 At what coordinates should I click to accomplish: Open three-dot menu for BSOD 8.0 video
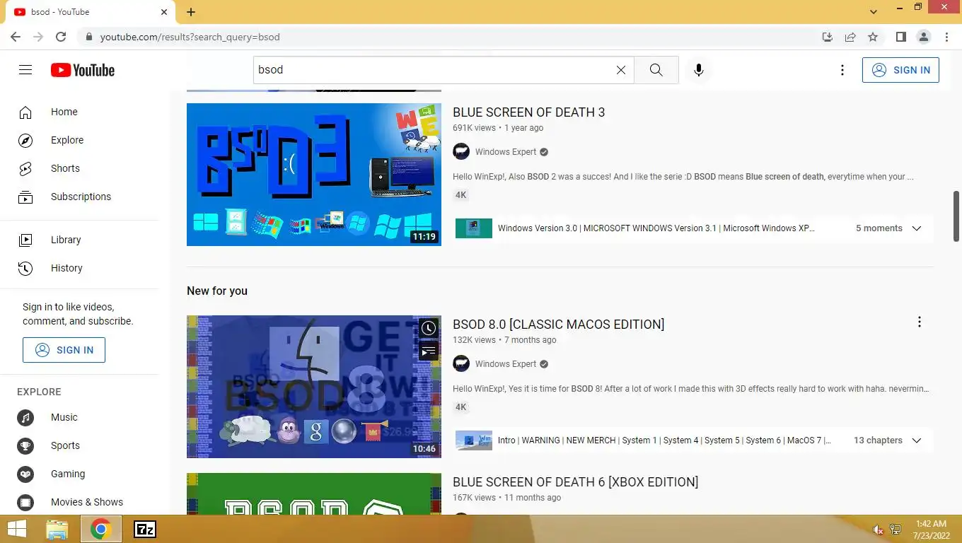click(920, 322)
